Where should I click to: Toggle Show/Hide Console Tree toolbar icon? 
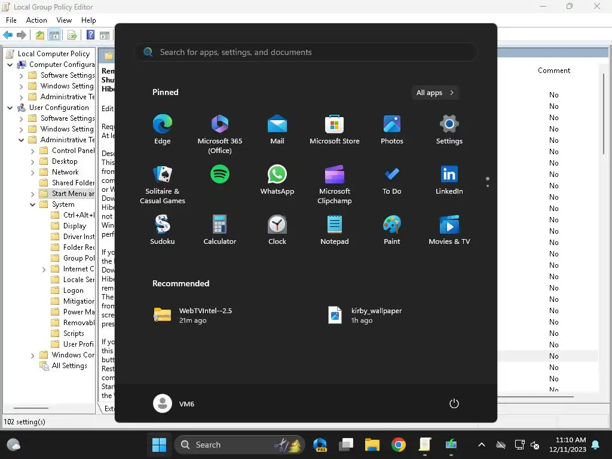click(x=54, y=35)
